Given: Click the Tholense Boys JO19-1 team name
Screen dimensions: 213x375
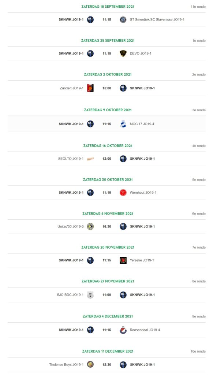Looking at the screenshot, I should click(x=67, y=364).
